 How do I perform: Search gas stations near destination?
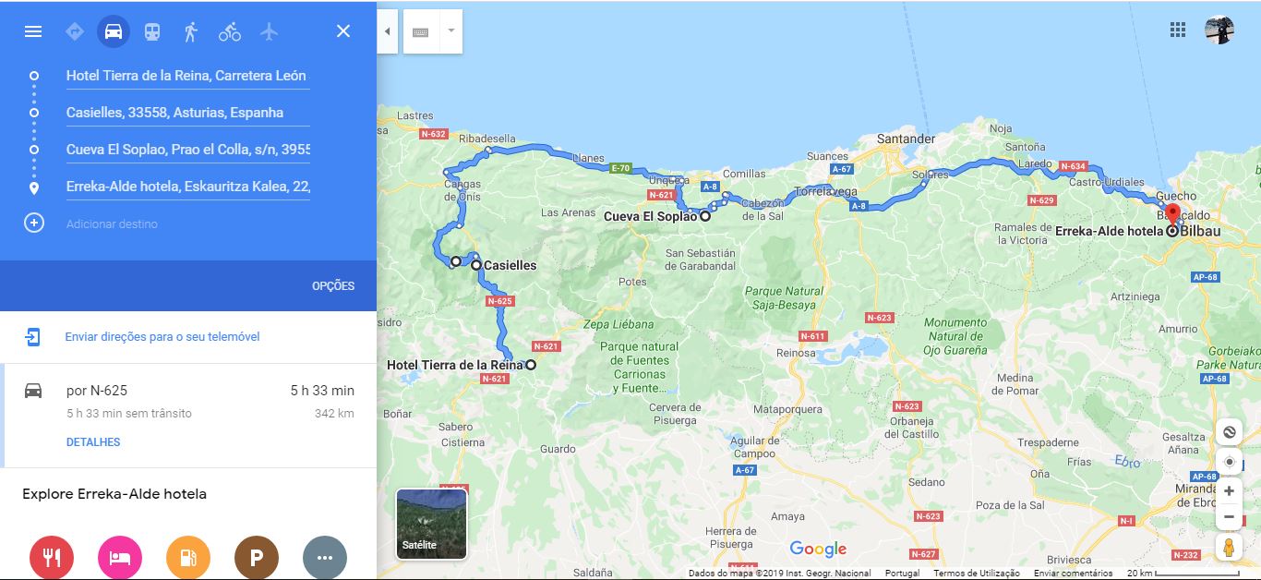[188, 558]
